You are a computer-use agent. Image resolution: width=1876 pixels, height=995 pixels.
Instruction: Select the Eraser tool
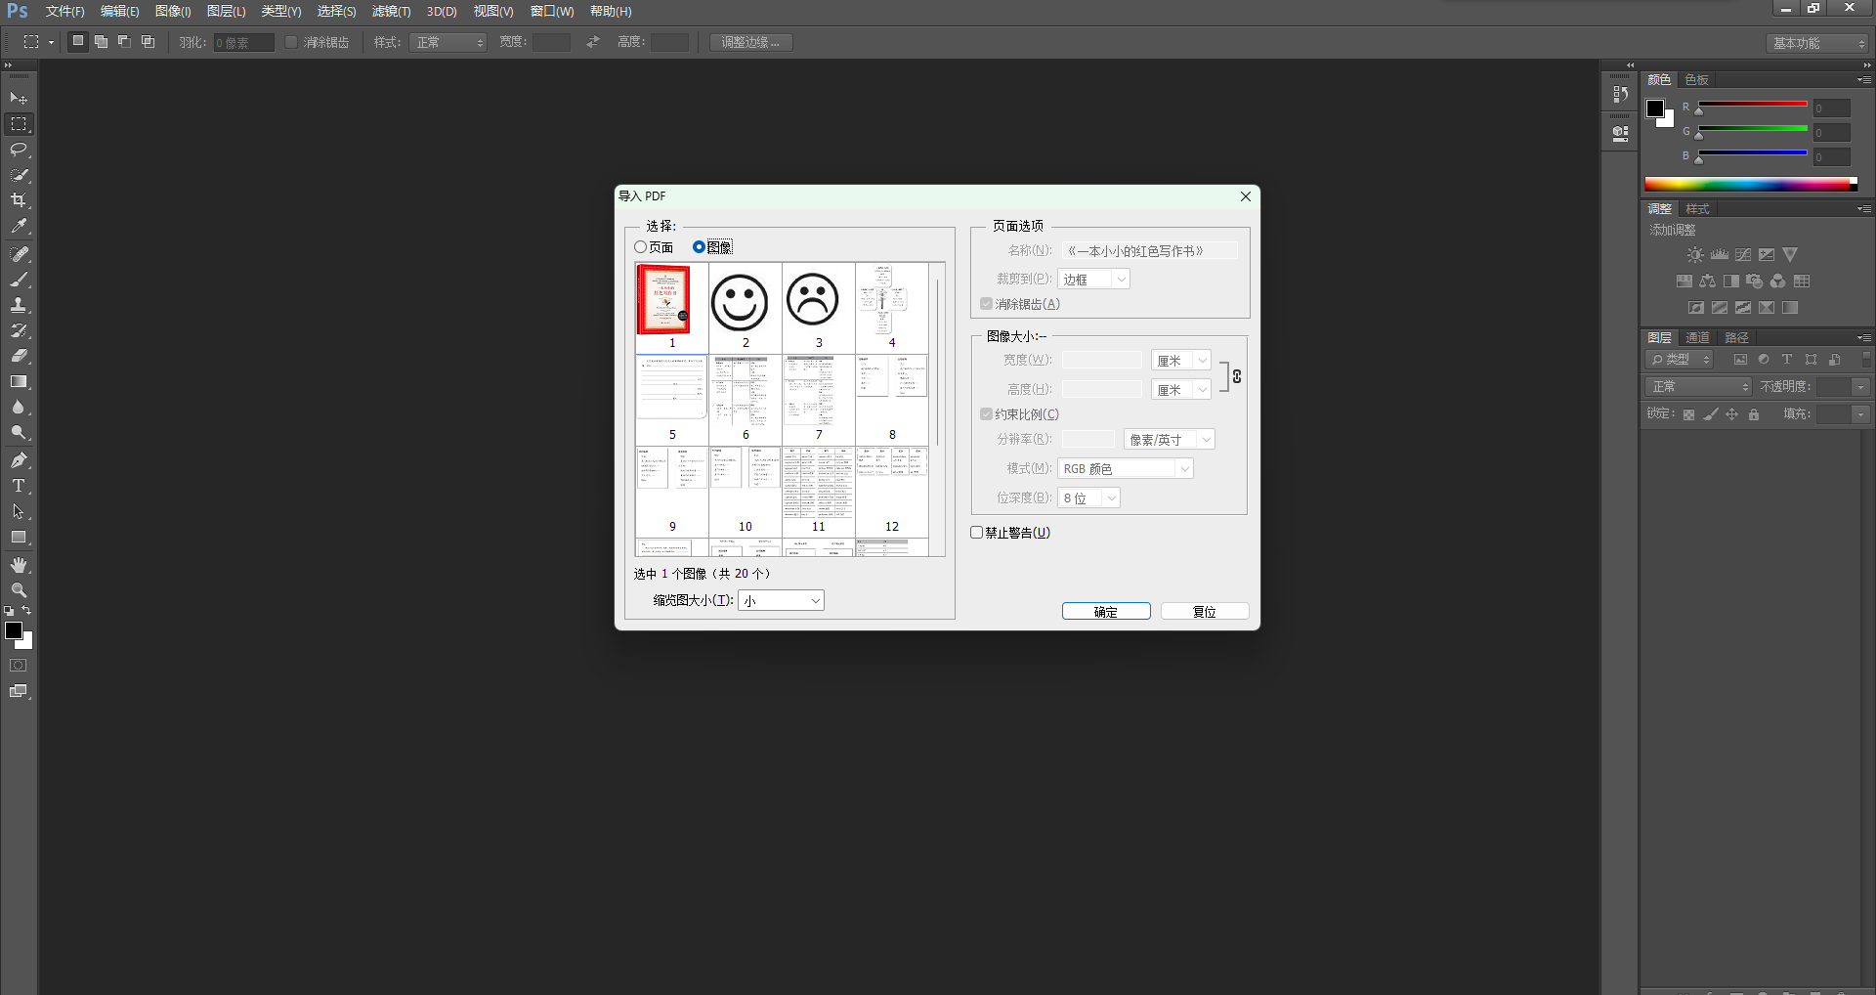coord(19,356)
